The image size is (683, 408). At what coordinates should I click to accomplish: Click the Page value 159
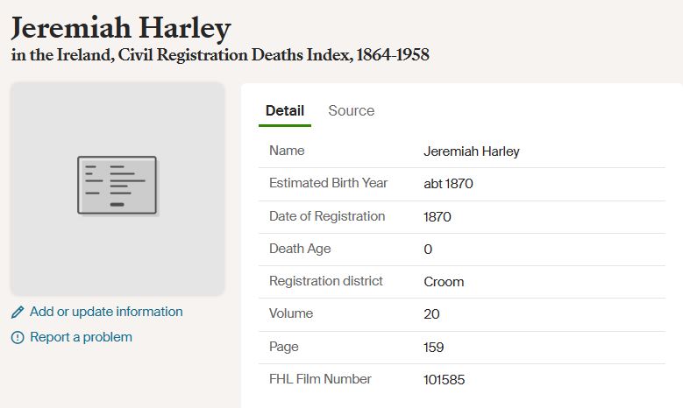point(434,348)
